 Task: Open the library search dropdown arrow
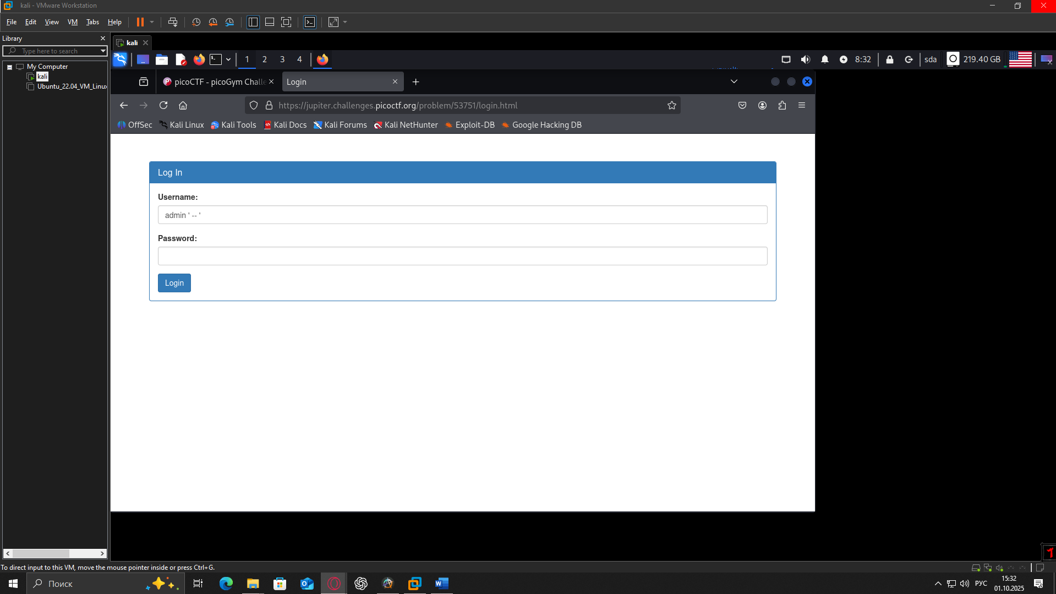tap(103, 51)
